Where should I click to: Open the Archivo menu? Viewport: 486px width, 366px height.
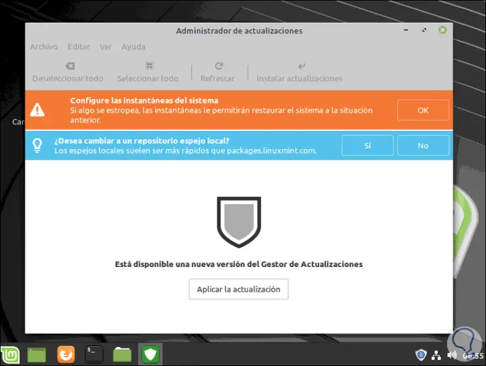(44, 47)
